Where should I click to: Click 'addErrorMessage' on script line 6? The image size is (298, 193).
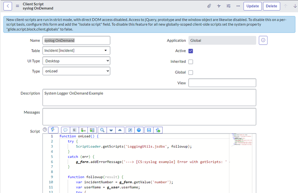point(106,162)
